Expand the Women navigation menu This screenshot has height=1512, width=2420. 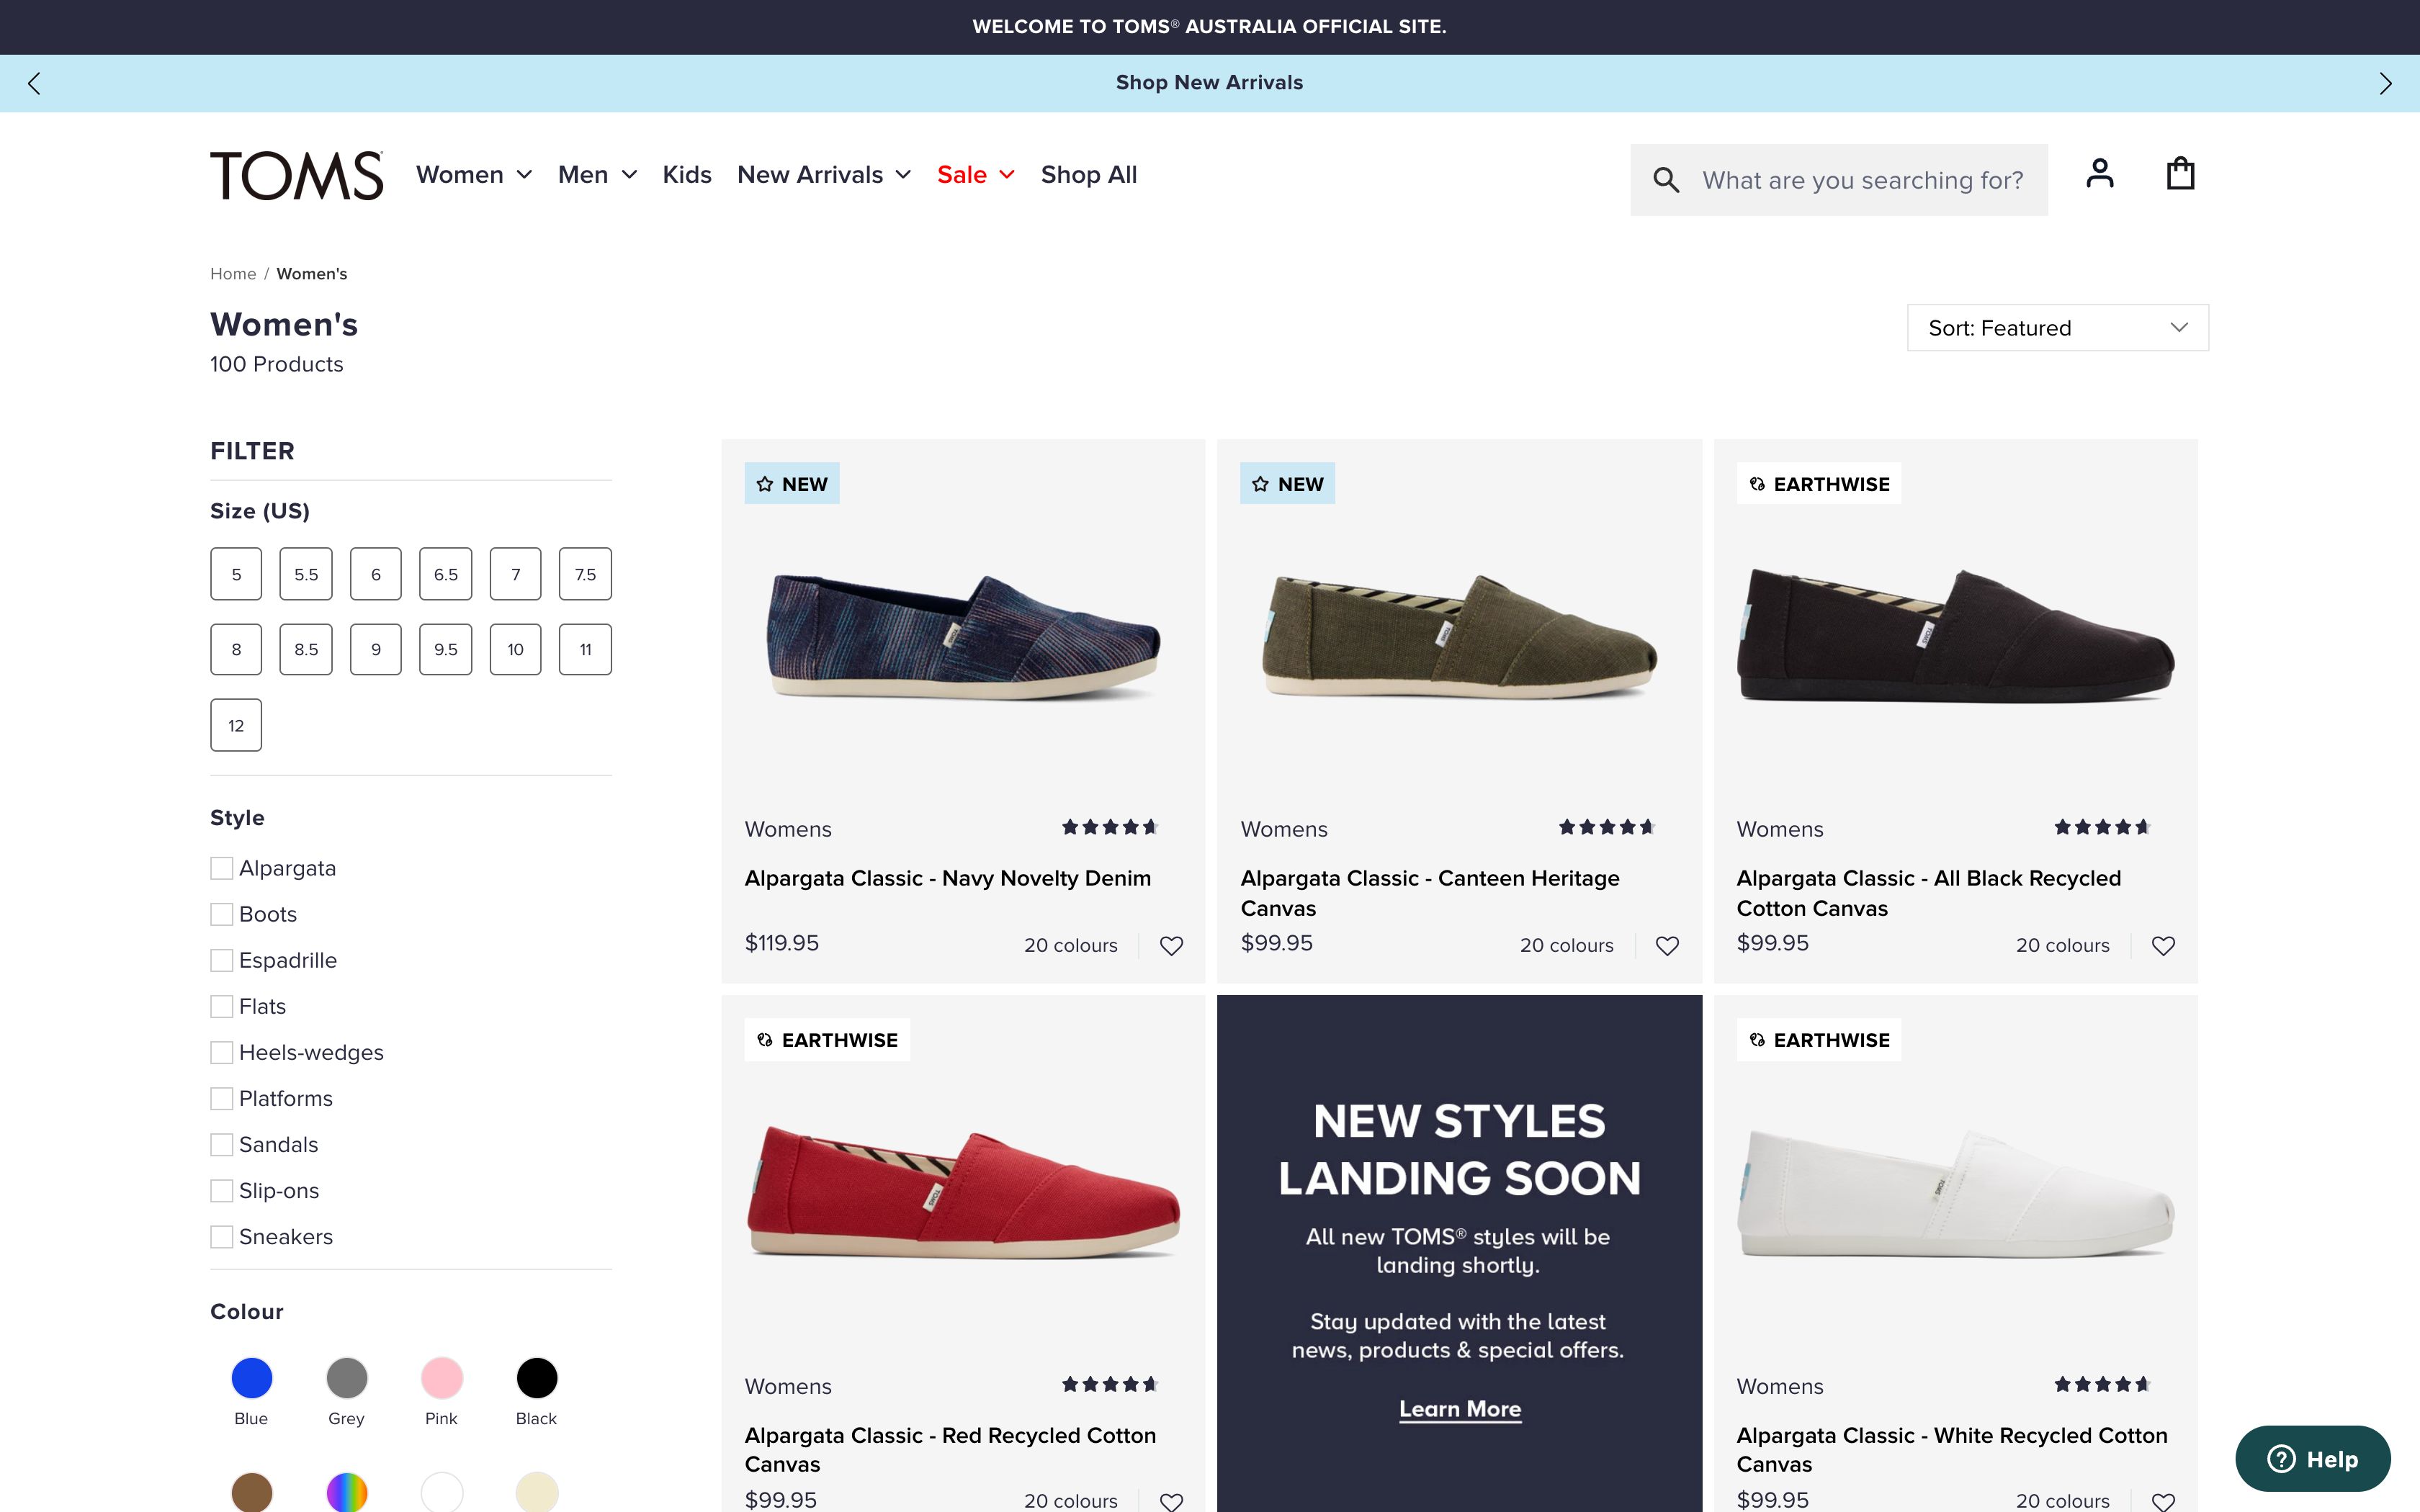[x=474, y=175]
